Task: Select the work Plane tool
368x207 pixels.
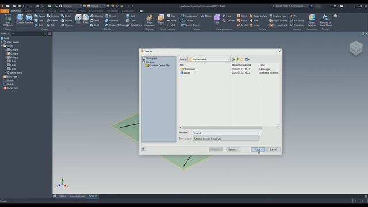Action: pos(161,19)
